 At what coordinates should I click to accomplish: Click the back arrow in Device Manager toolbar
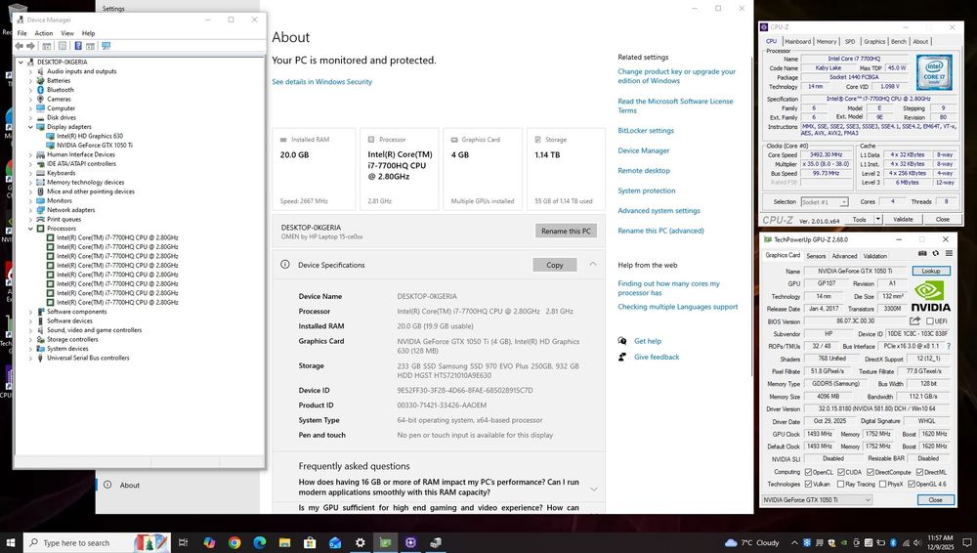19,46
